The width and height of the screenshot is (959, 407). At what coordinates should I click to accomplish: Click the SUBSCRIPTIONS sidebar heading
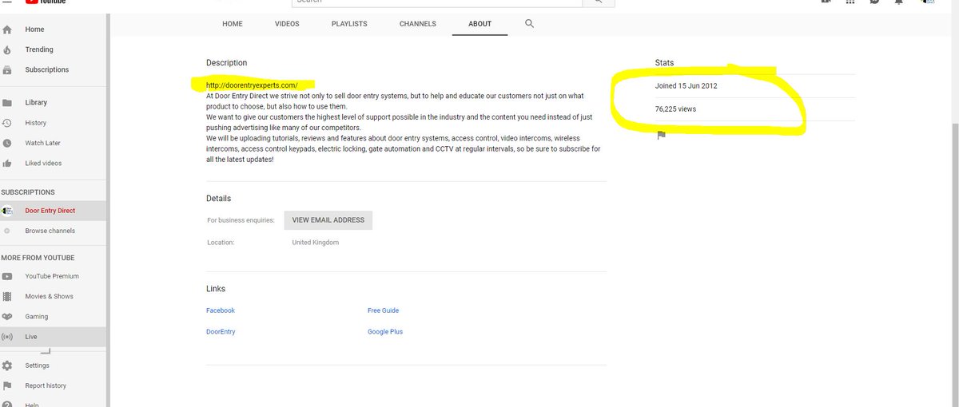pyautogui.click(x=28, y=192)
